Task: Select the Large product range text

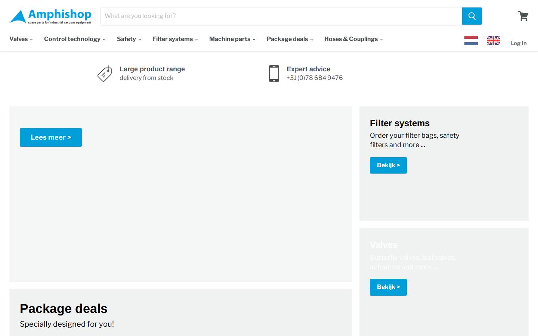Action: coord(152,69)
